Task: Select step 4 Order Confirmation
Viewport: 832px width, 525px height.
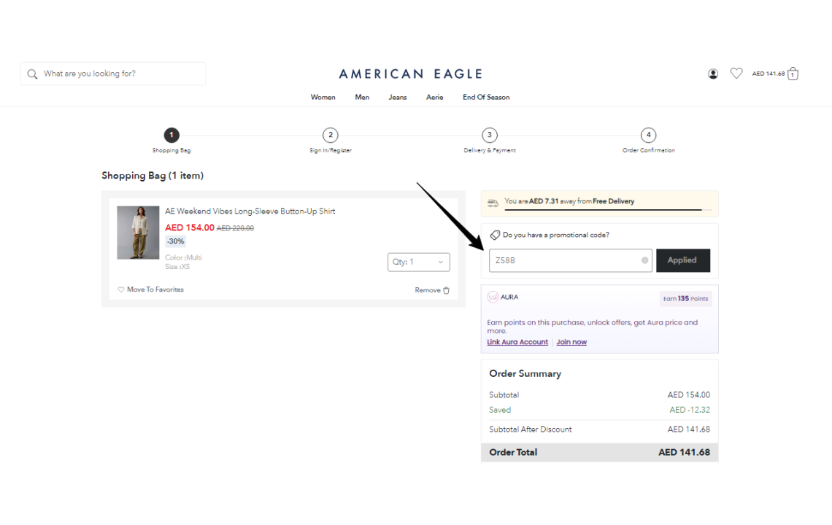Action: (648, 135)
